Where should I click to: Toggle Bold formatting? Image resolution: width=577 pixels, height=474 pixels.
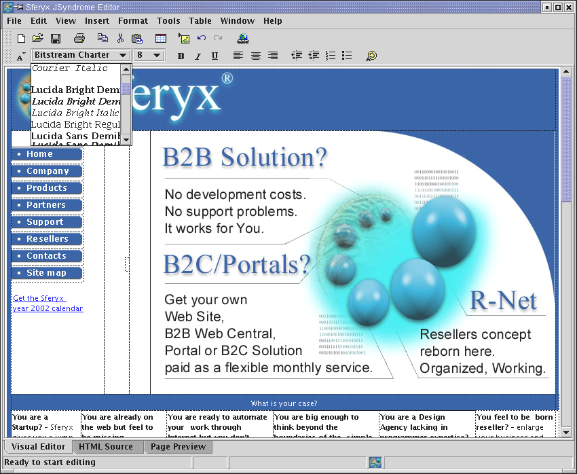(181, 56)
